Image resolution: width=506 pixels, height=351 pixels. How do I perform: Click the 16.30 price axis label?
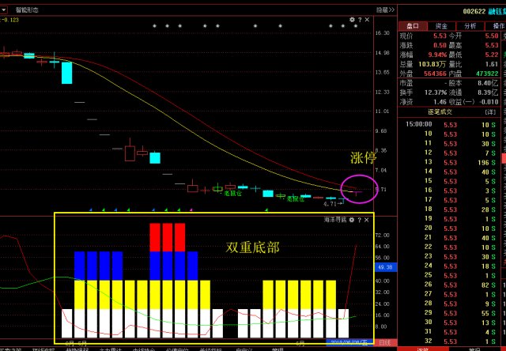(x=383, y=33)
